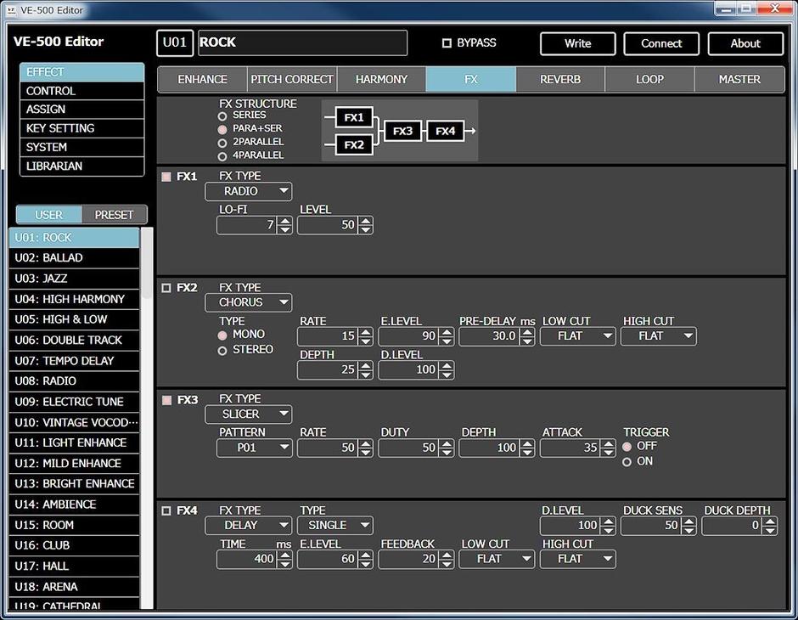This screenshot has height=620, width=798.
Task: Click the Write button
Action: pos(577,43)
